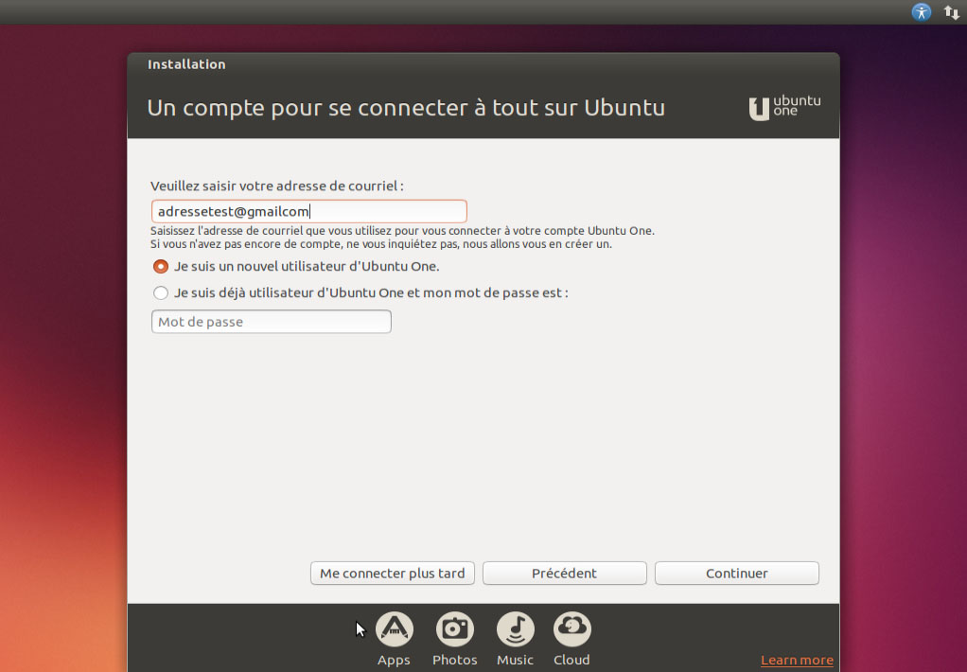
Task: Select the Cloud icon
Action: (572, 628)
